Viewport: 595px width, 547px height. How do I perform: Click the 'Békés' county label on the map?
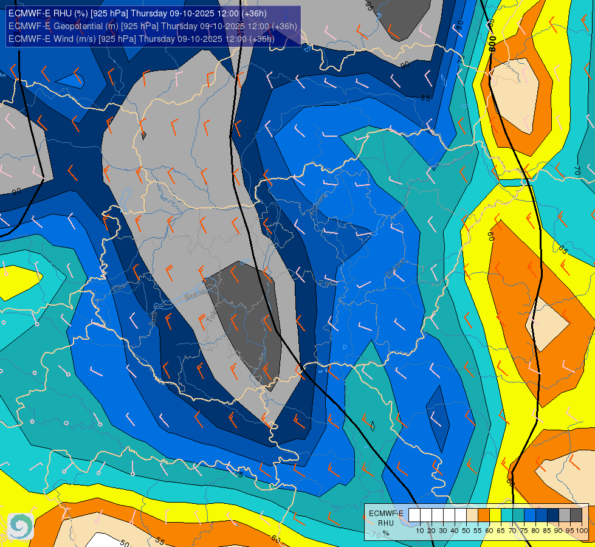tap(394, 269)
